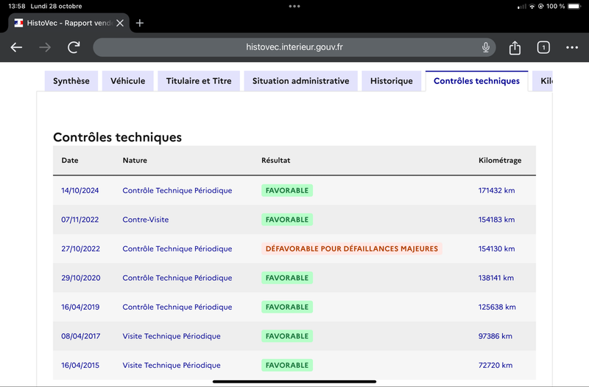Switch to the Historique tab
The height and width of the screenshot is (387, 589).
point(392,81)
